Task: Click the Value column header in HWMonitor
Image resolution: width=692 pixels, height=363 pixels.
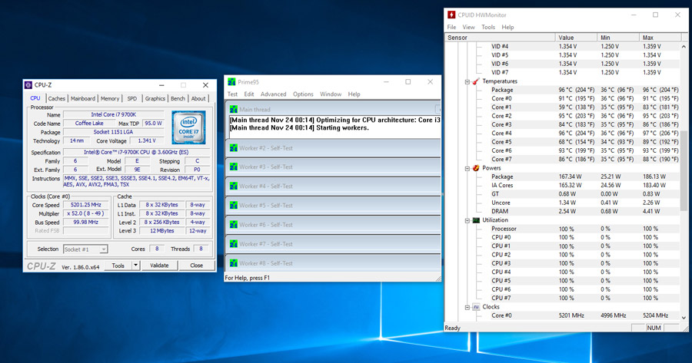Action: pyautogui.click(x=577, y=38)
